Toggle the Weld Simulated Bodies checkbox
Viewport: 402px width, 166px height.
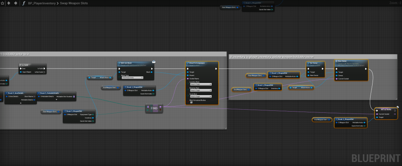pos(191,102)
